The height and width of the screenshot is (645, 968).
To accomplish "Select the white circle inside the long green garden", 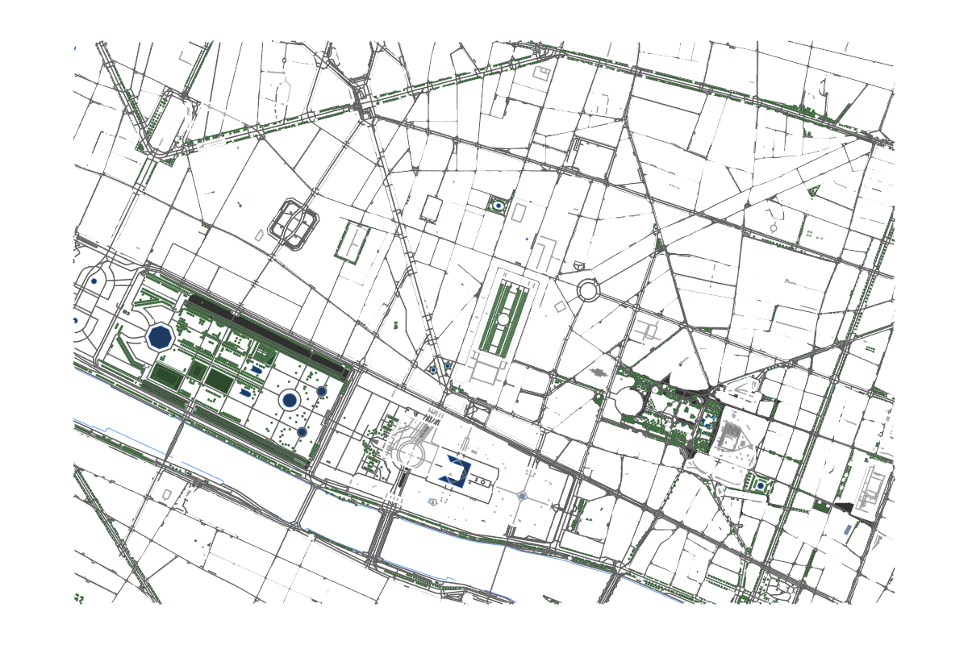I will [x=503, y=320].
